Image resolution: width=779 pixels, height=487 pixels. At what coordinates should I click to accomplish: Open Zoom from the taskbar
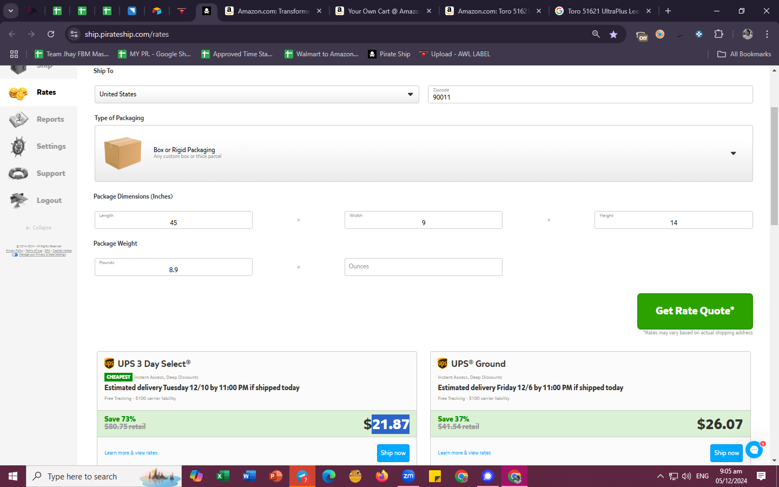[x=408, y=476]
